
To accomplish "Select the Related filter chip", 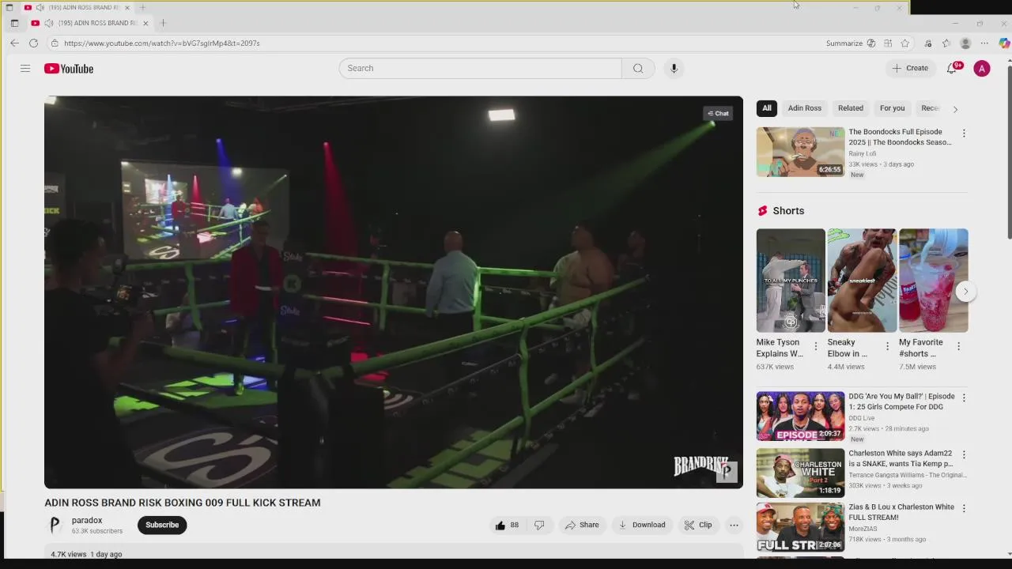I will [x=851, y=108].
